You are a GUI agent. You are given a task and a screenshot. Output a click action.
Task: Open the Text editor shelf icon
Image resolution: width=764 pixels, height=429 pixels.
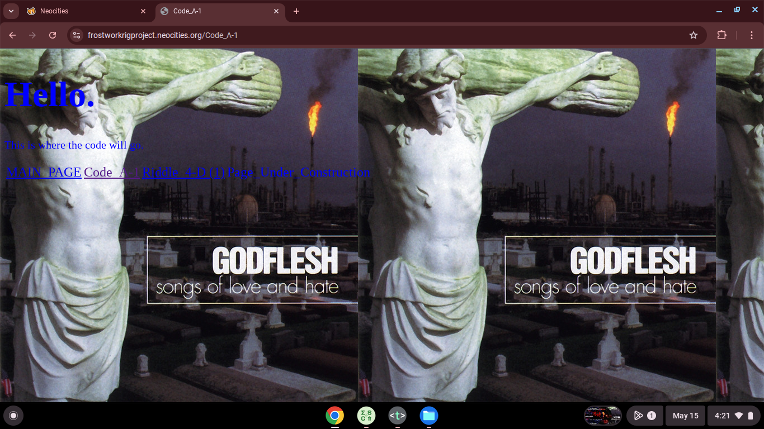pos(398,416)
